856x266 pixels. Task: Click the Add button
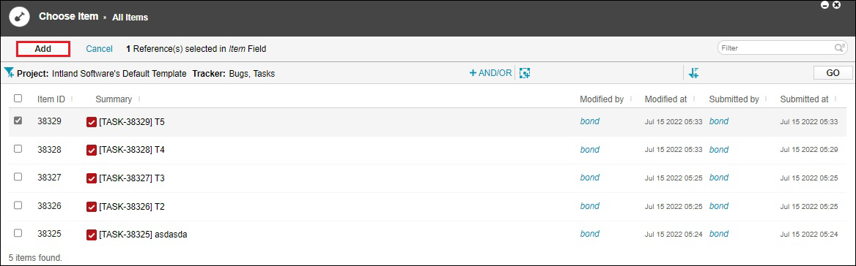43,48
